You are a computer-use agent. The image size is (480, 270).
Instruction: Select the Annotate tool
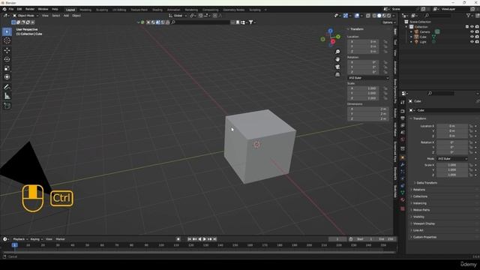click(7, 87)
